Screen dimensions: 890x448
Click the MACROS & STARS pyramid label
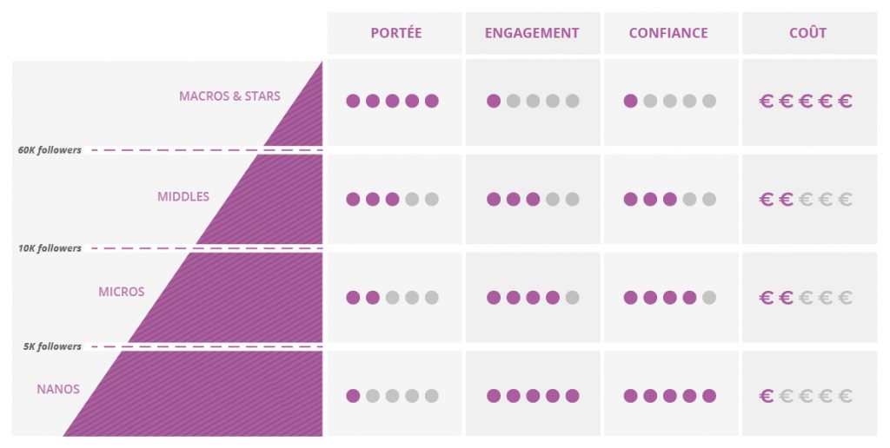click(x=229, y=96)
